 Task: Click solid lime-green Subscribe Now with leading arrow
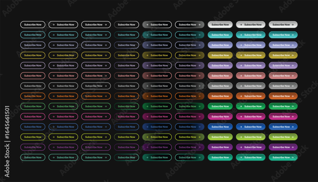pos(251,137)
